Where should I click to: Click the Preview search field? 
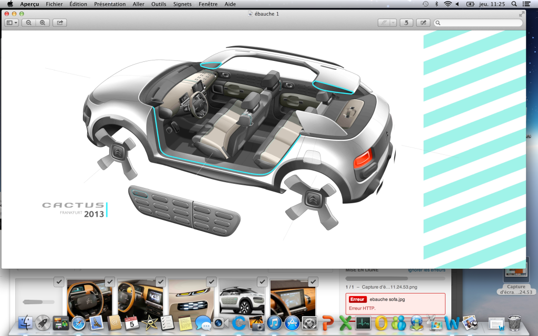(x=478, y=23)
